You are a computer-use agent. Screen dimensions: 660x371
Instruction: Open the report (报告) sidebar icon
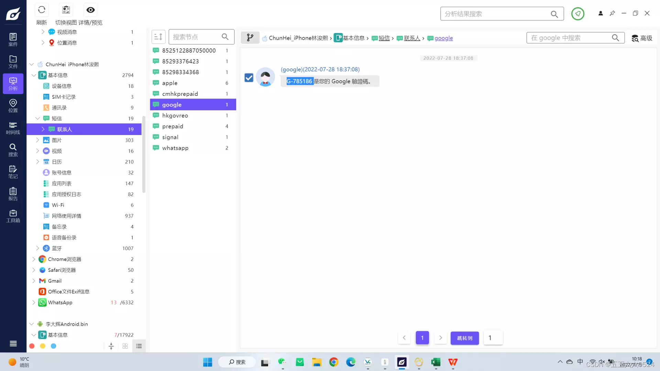pos(13,194)
